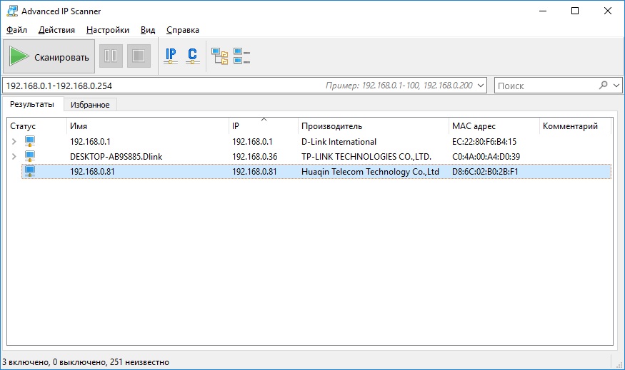Sort by the Производитель column header
Screen dimensions: 625x370
pos(331,126)
